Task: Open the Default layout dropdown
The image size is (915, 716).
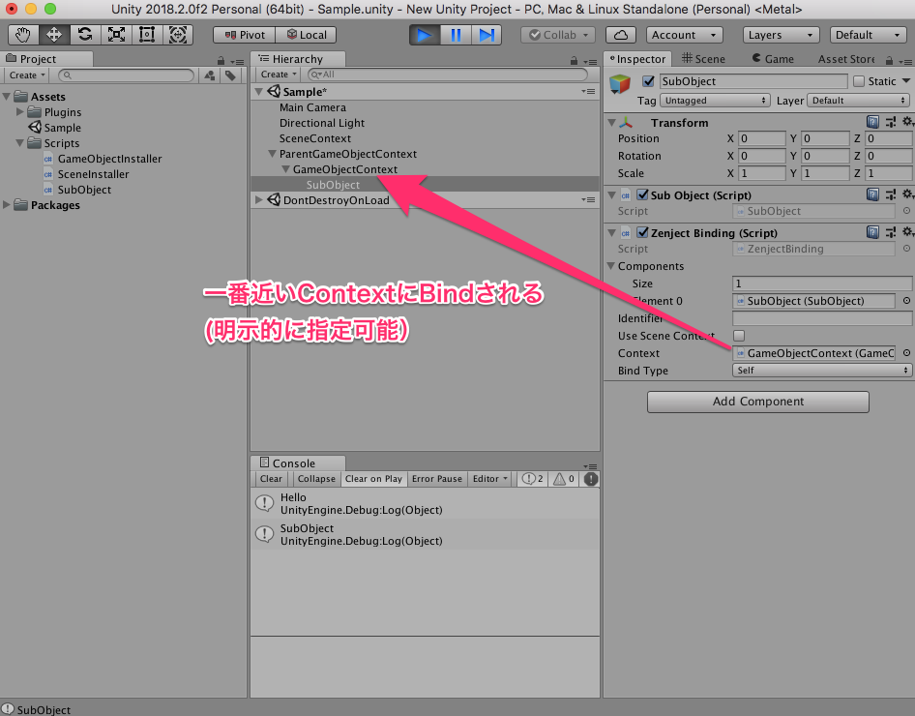Action: [869, 35]
